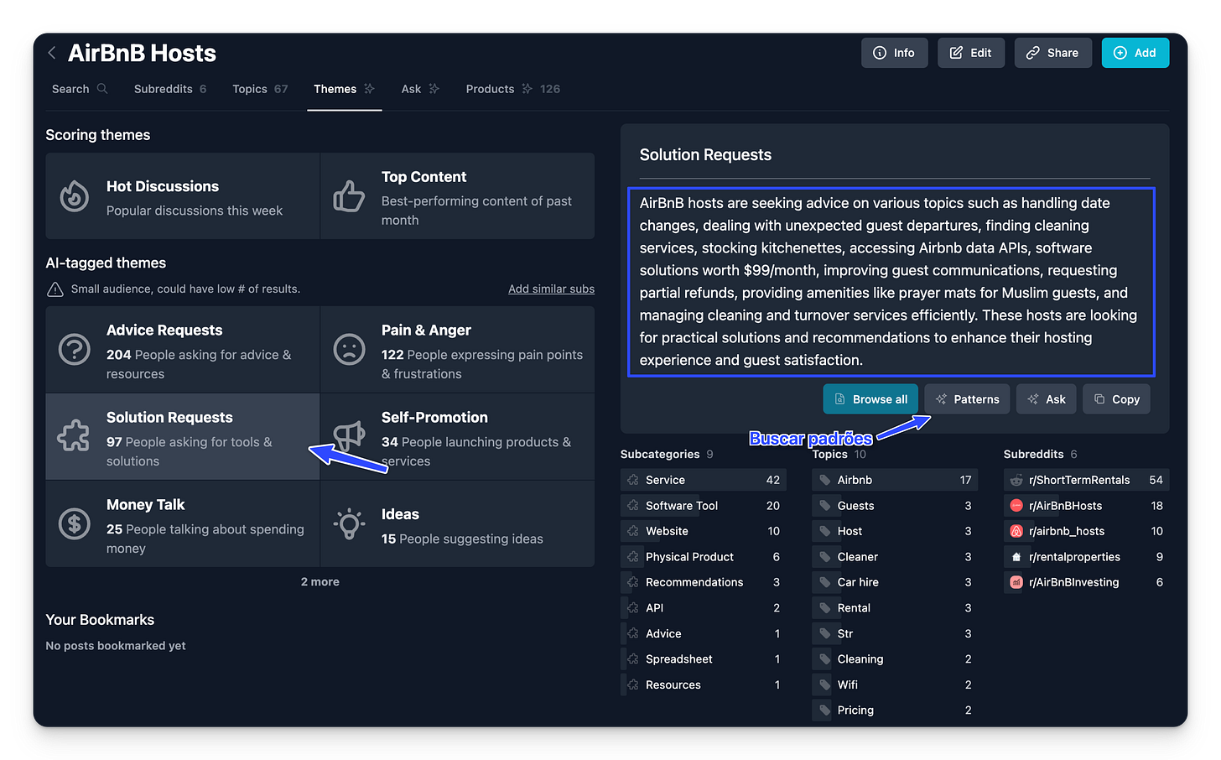Select the Software Tool subcategory

coord(703,506)
